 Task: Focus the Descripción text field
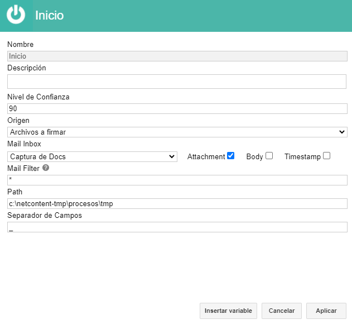[177, 82]
